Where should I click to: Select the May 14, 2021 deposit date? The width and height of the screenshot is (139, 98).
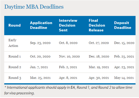tap(124, 78)
